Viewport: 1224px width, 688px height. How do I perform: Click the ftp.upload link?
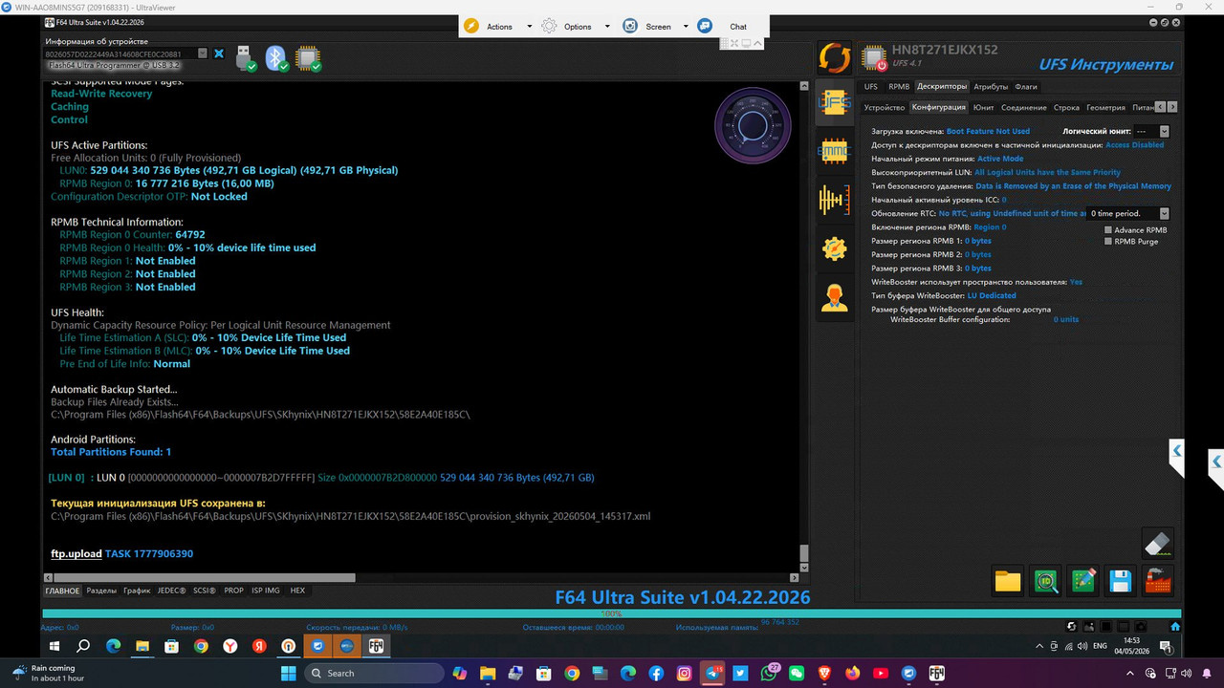[x=76, y=554]
